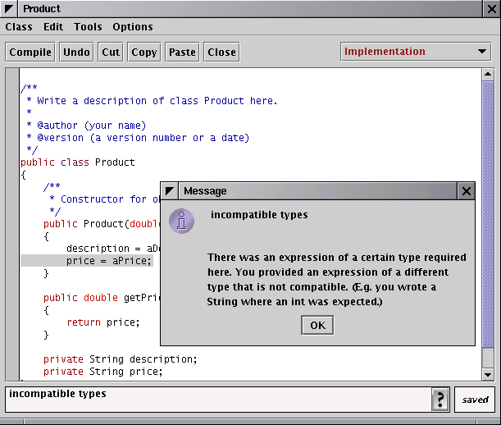Open the Product window menu icon
The width and height of the screenshot is (501, 425).
pos(9,9)
